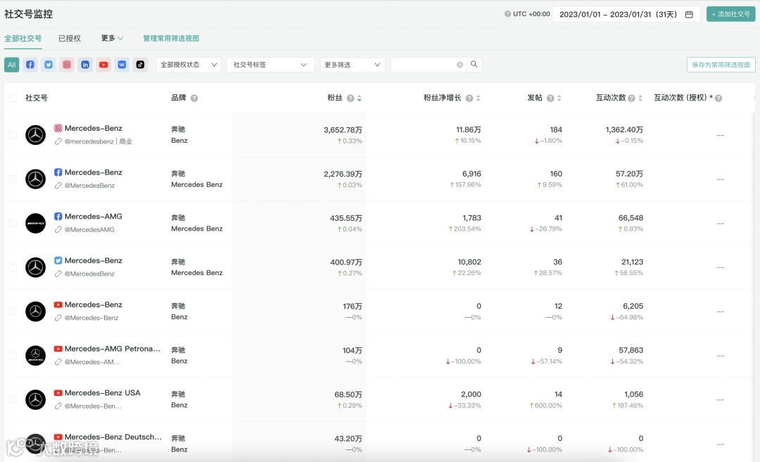This screenshot has height=462, width=760.
Task: Filter by YouTube platform icon
Action: [103, 65]
